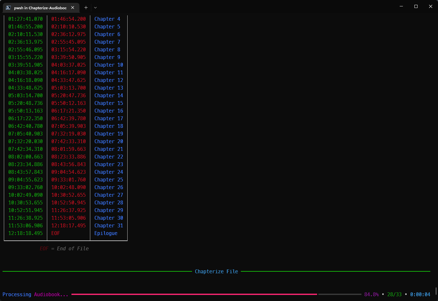The width and height of the screenshot is (438, 301).
Task: Click the terminal scrollbar thumb
Action: 436,290
